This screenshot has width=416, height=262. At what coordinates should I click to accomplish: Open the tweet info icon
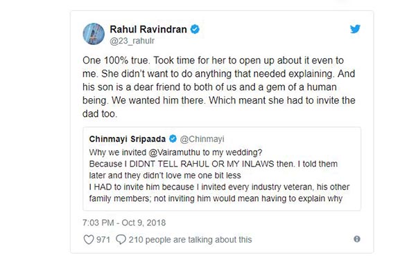pos(357,239)
